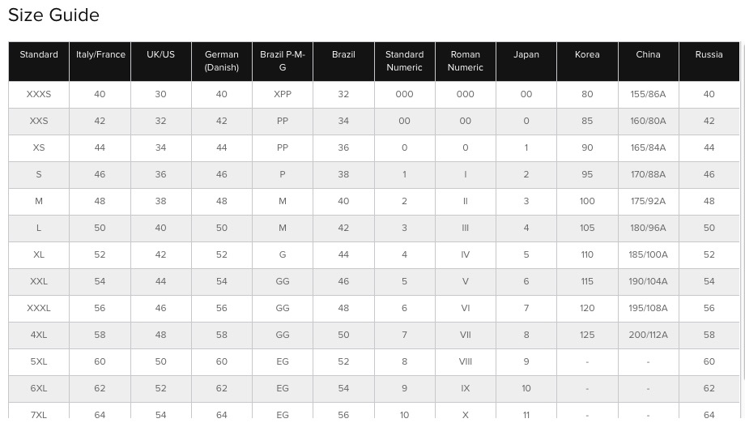The height and width of the screenshot is (423, 745).
Task: Click the 185/100A cell in XL row
Action: point(649,254)
